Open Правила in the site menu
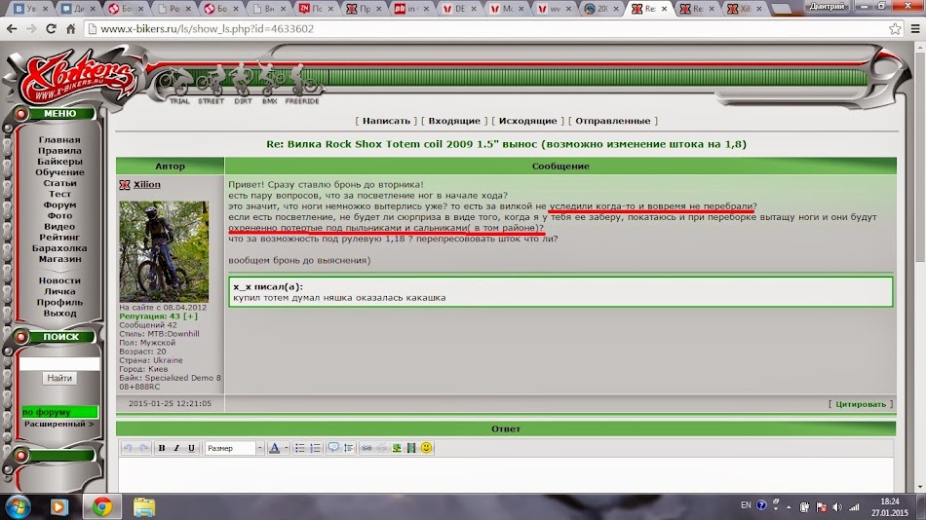Viewport: 926px width, 520px height. 59,151
